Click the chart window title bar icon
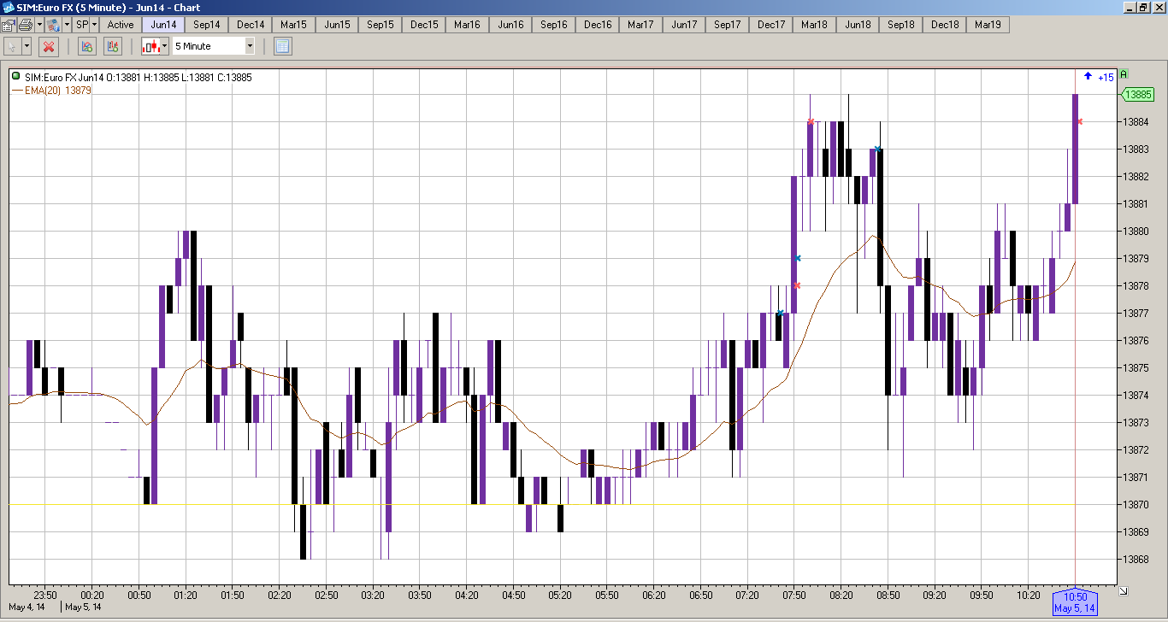 (x=8, y=7)
